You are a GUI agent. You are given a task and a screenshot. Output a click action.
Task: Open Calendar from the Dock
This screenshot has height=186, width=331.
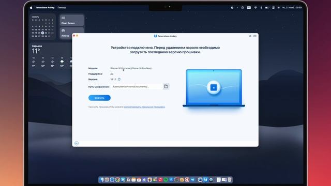[139, 180]
